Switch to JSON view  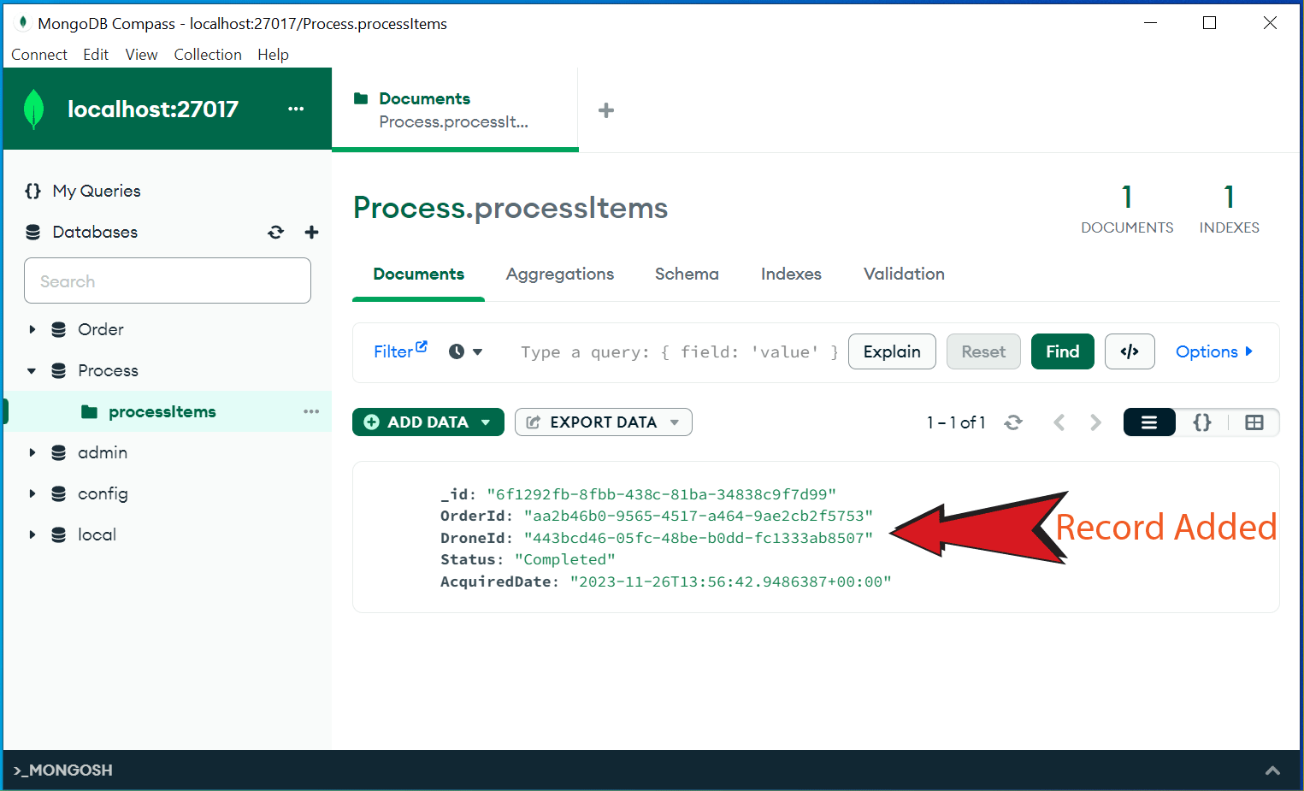[1202, 422]
